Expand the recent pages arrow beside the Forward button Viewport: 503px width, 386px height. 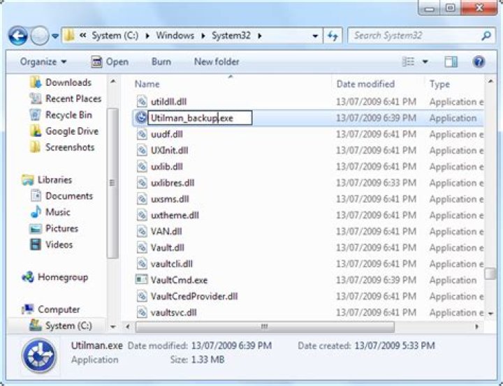[x=55, y=36]
